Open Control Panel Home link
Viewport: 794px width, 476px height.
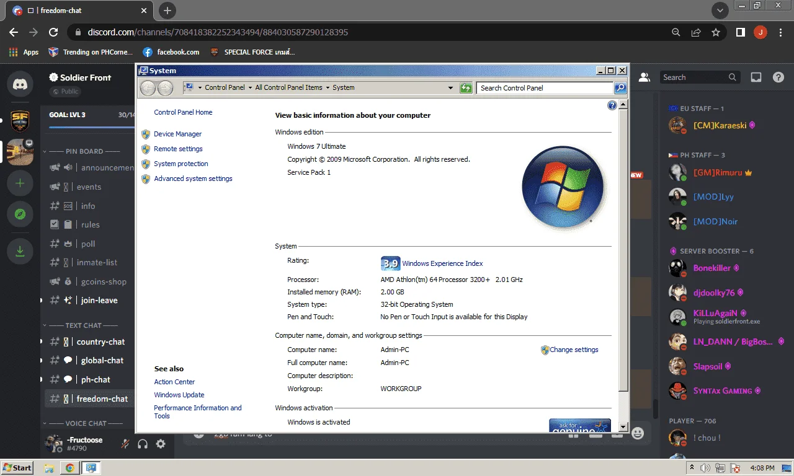click(183, 112)
